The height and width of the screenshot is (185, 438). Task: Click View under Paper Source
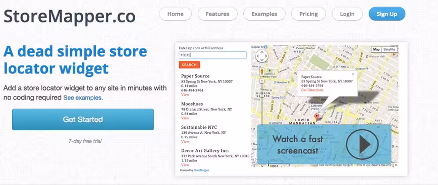pos(185,95)
